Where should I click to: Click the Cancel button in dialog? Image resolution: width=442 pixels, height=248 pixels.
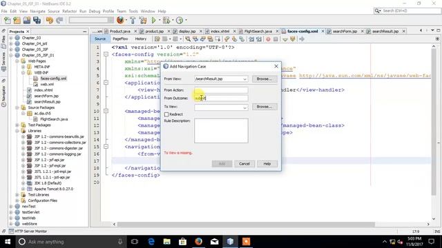[x=244, y=164]
